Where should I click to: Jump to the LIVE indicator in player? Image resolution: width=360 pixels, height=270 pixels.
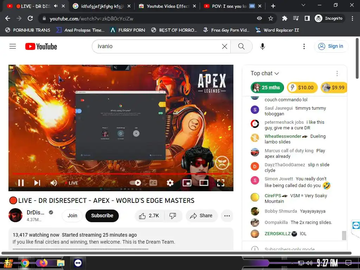pyautogui.click(x=71, y=183)
